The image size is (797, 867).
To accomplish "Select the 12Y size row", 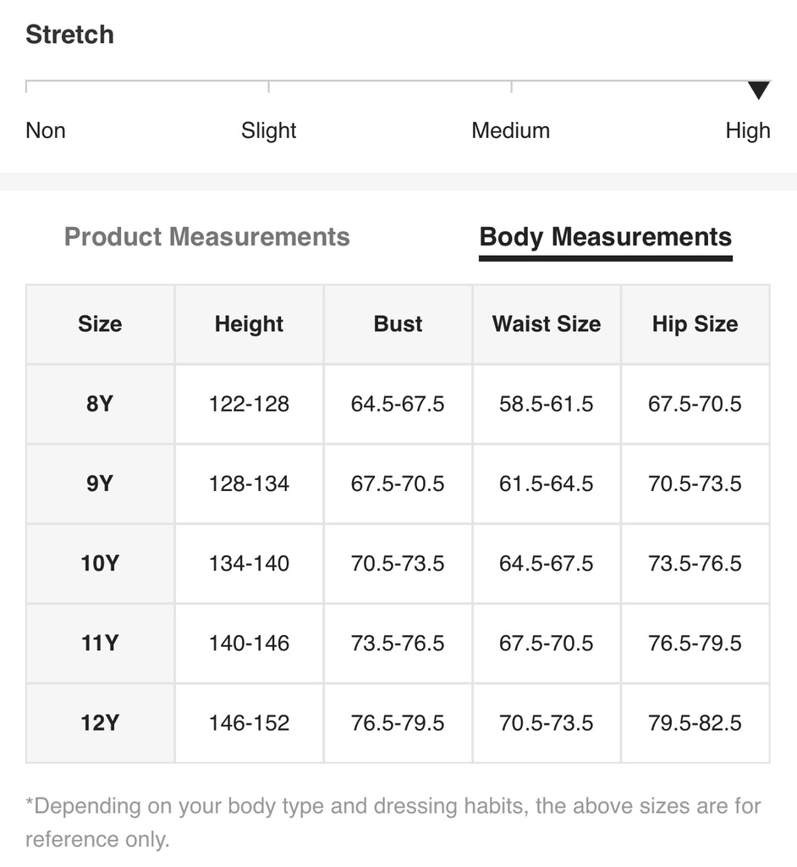I will click(100, 722).
